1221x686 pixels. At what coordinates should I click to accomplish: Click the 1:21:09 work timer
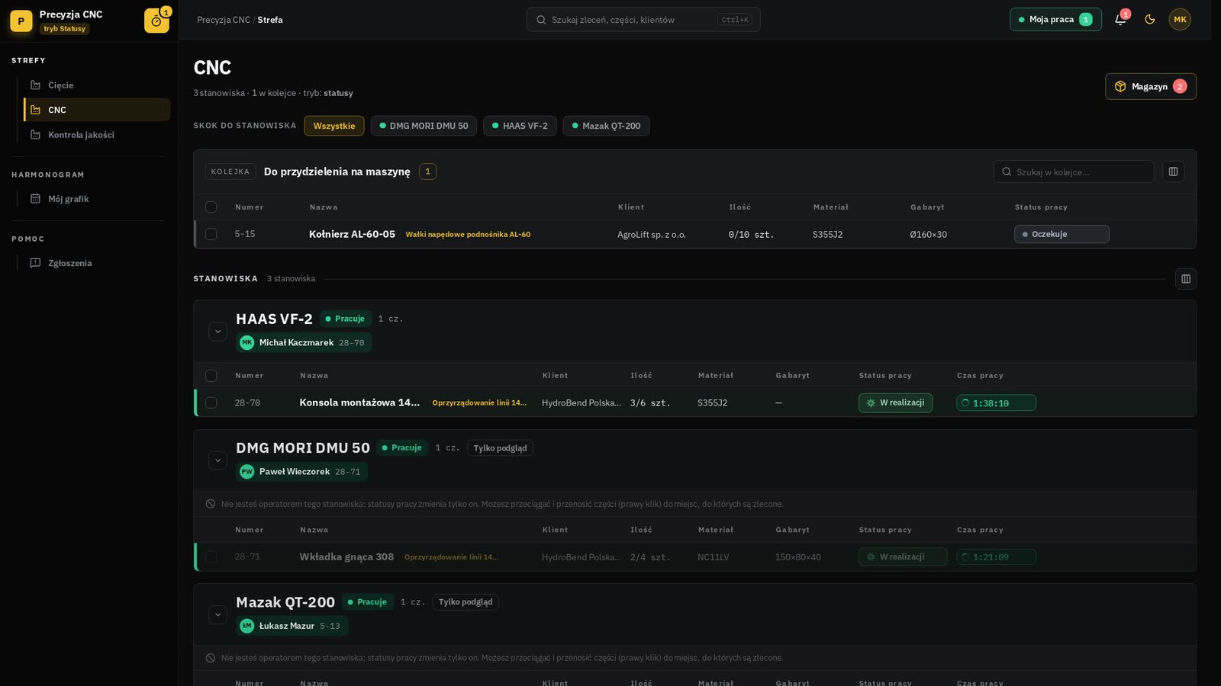996,557
